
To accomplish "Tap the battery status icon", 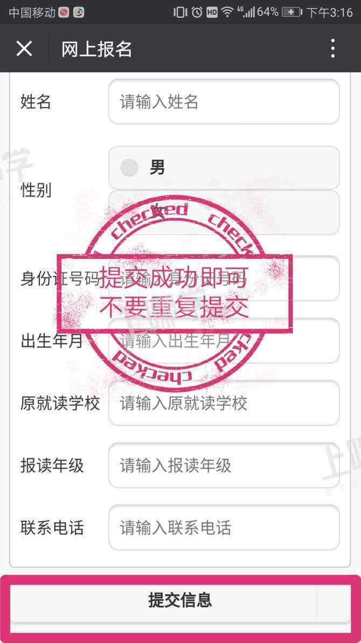I will [x=291, y=12].
